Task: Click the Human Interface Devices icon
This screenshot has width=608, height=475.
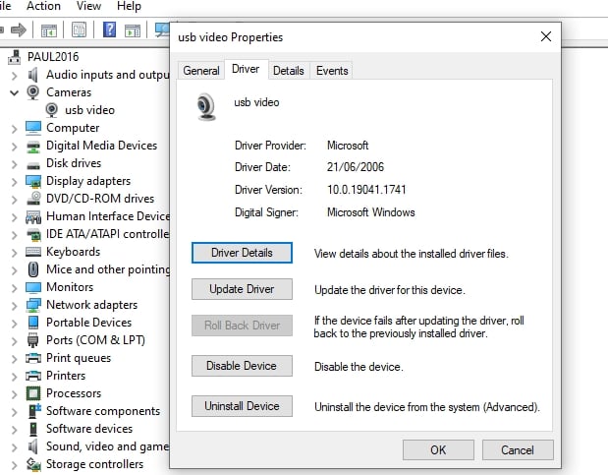Action: pos(33,216)
